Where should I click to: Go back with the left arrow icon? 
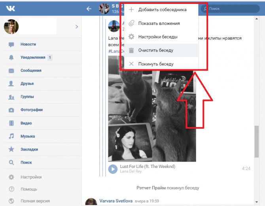click(x=89, y=9)
